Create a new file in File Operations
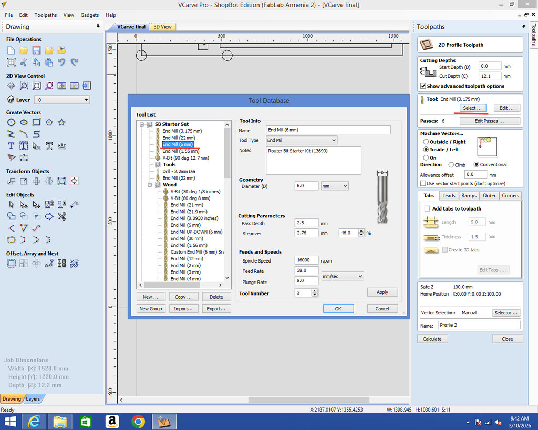This screenshot has width=538, height=430. pyautogui.click(x=11, y=50)
